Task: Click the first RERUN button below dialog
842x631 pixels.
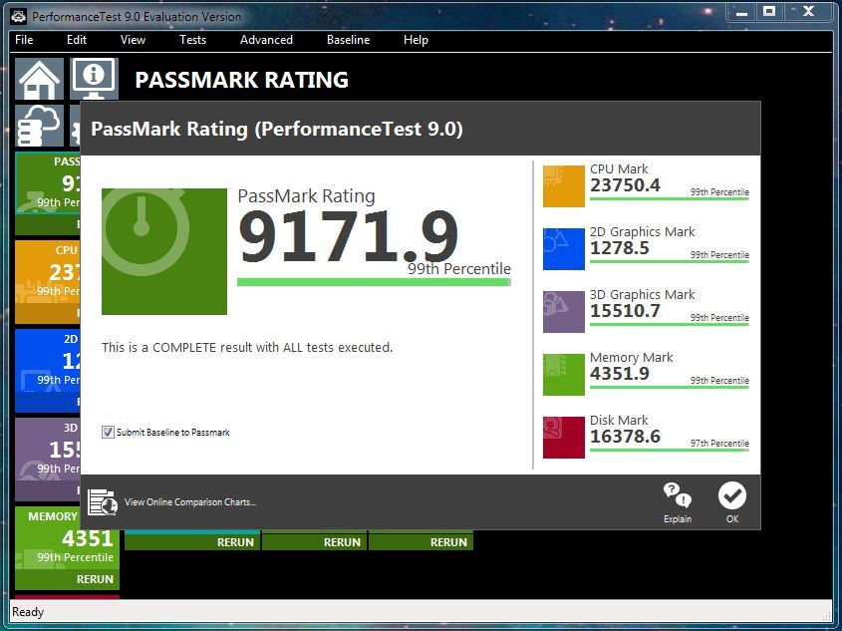Action: click(235, 542)
